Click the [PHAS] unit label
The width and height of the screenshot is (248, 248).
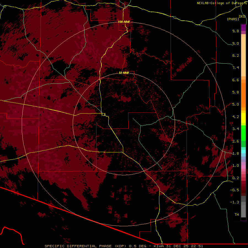pyautogui.click(x=233, y=19)
